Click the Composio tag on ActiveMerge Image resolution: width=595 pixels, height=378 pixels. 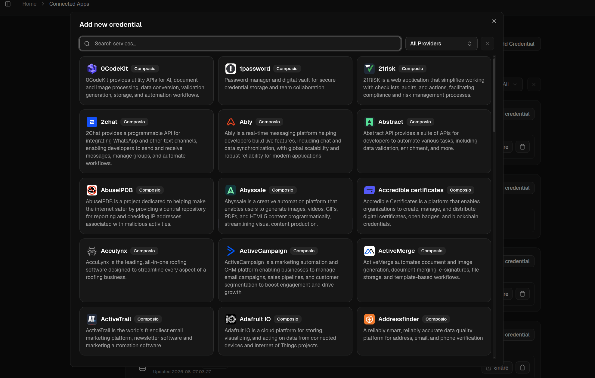coord(432,251)
